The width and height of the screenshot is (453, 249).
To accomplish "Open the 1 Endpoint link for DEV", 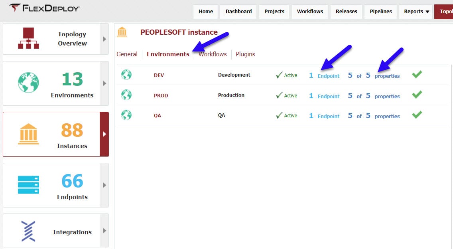I will 324,75.
